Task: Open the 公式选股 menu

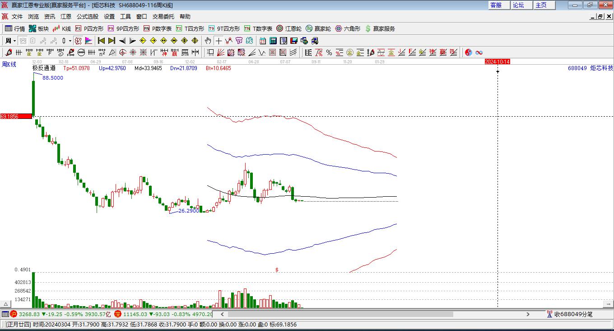Action: point(88,16)
